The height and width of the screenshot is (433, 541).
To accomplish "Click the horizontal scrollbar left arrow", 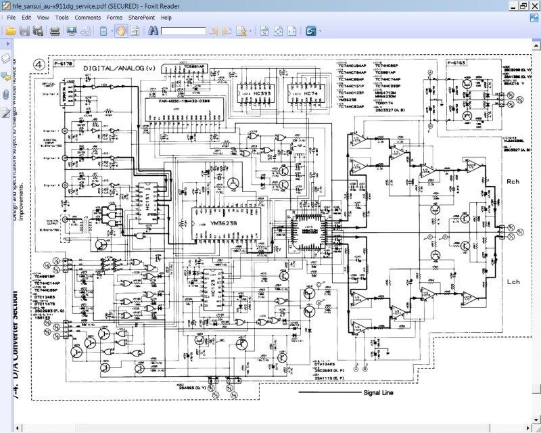I will point(18,428).
